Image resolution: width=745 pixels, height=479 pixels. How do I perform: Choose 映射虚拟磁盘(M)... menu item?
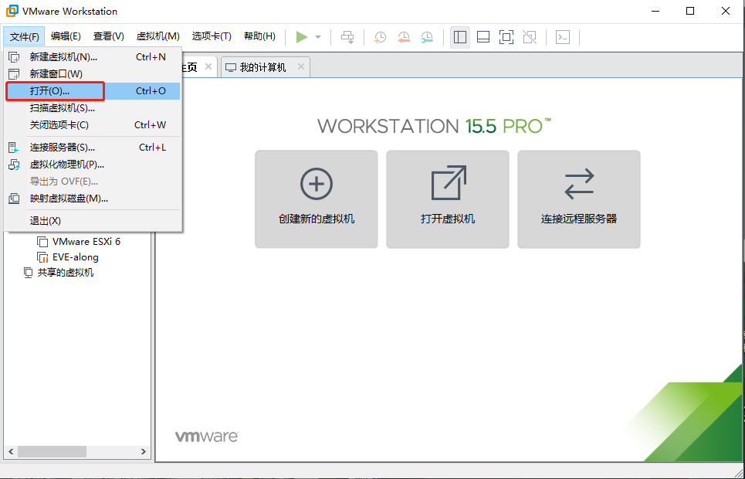pyautogui.click(x=93, y=199)
